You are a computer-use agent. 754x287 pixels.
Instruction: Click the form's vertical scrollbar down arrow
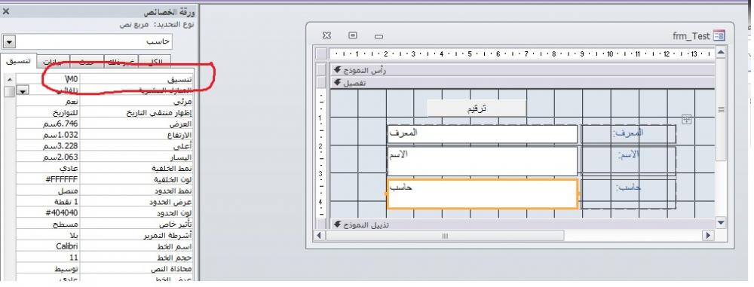point(720,222)
